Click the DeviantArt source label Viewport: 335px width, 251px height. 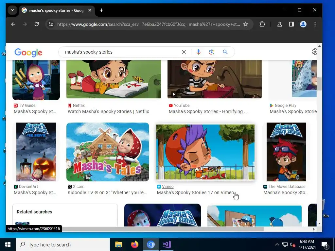28,187
